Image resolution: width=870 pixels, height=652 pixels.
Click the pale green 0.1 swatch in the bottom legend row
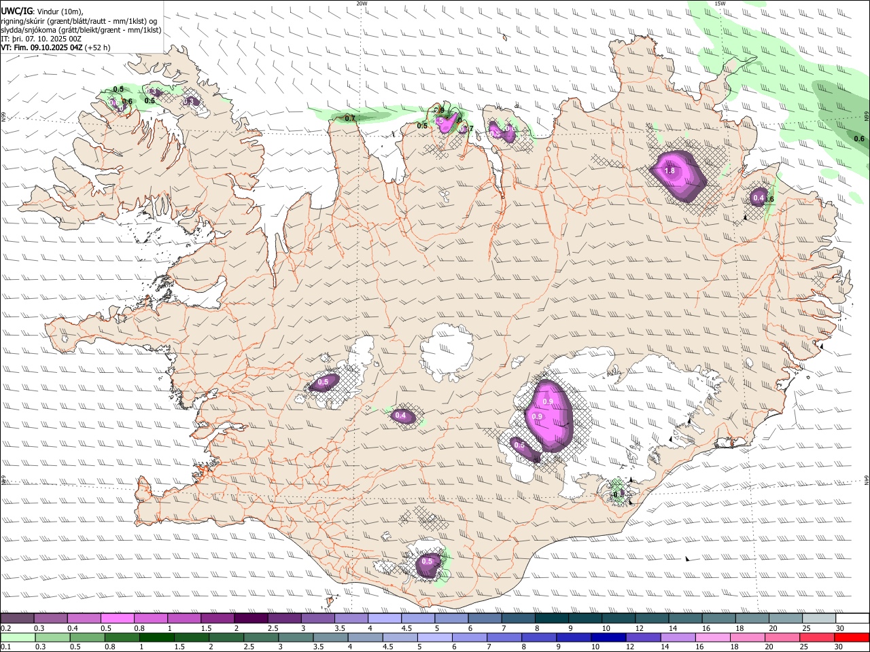click(18, 638)
